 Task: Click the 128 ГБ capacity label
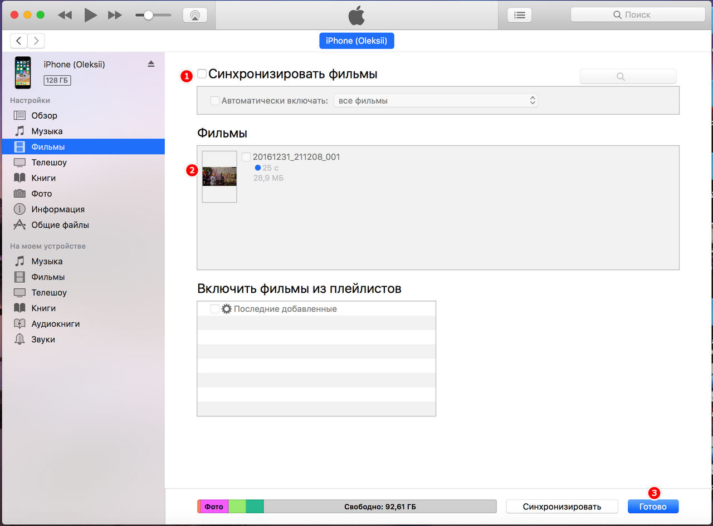58,80
